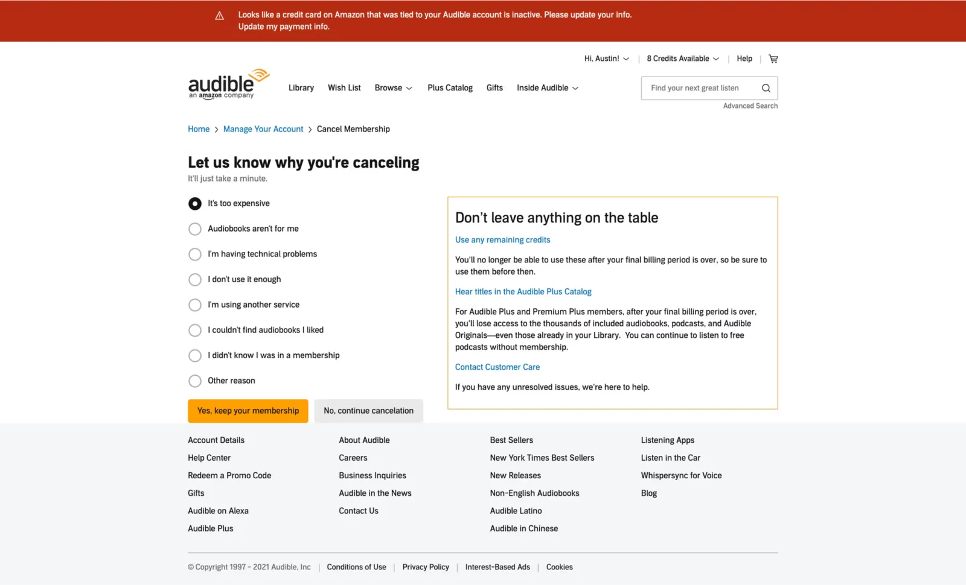Pick "I couldn't find audiobooks I liked"
This screenshot has width=966, height=585.
195,330
